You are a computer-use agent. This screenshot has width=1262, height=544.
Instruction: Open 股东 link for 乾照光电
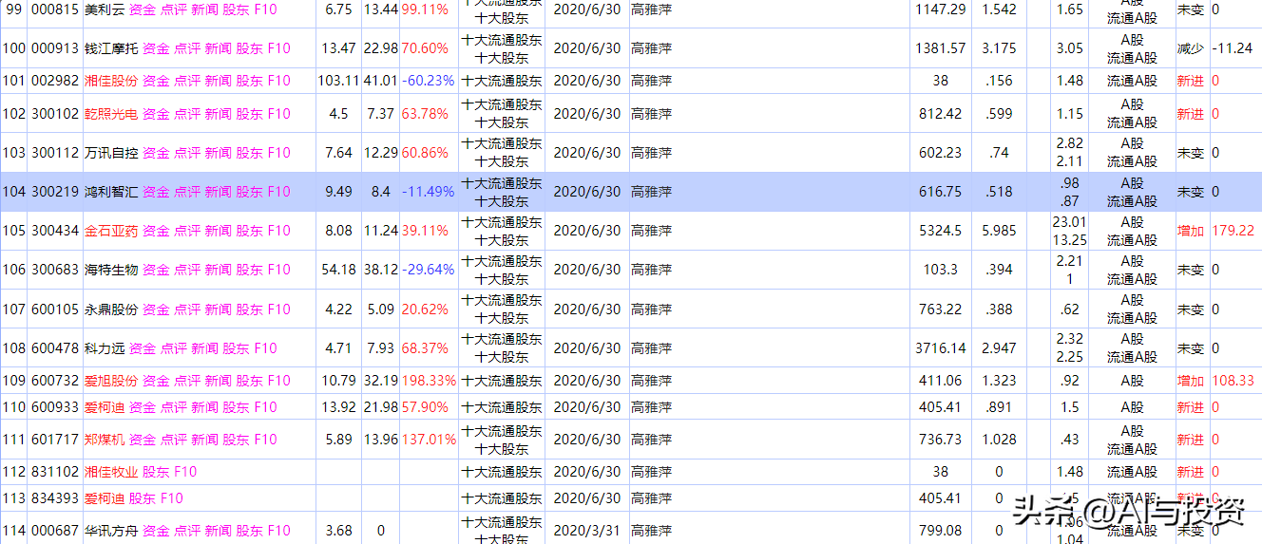coord(250,114)
